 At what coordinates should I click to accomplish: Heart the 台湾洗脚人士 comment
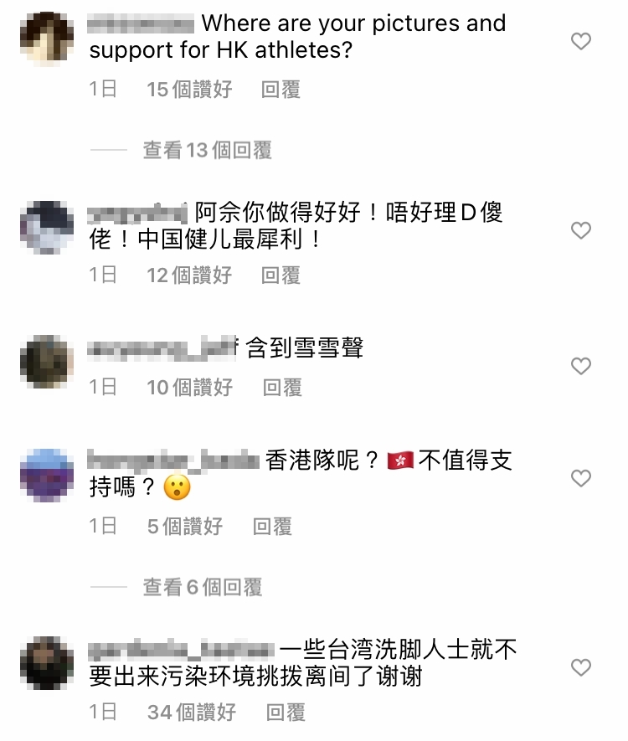coord(581,668)
